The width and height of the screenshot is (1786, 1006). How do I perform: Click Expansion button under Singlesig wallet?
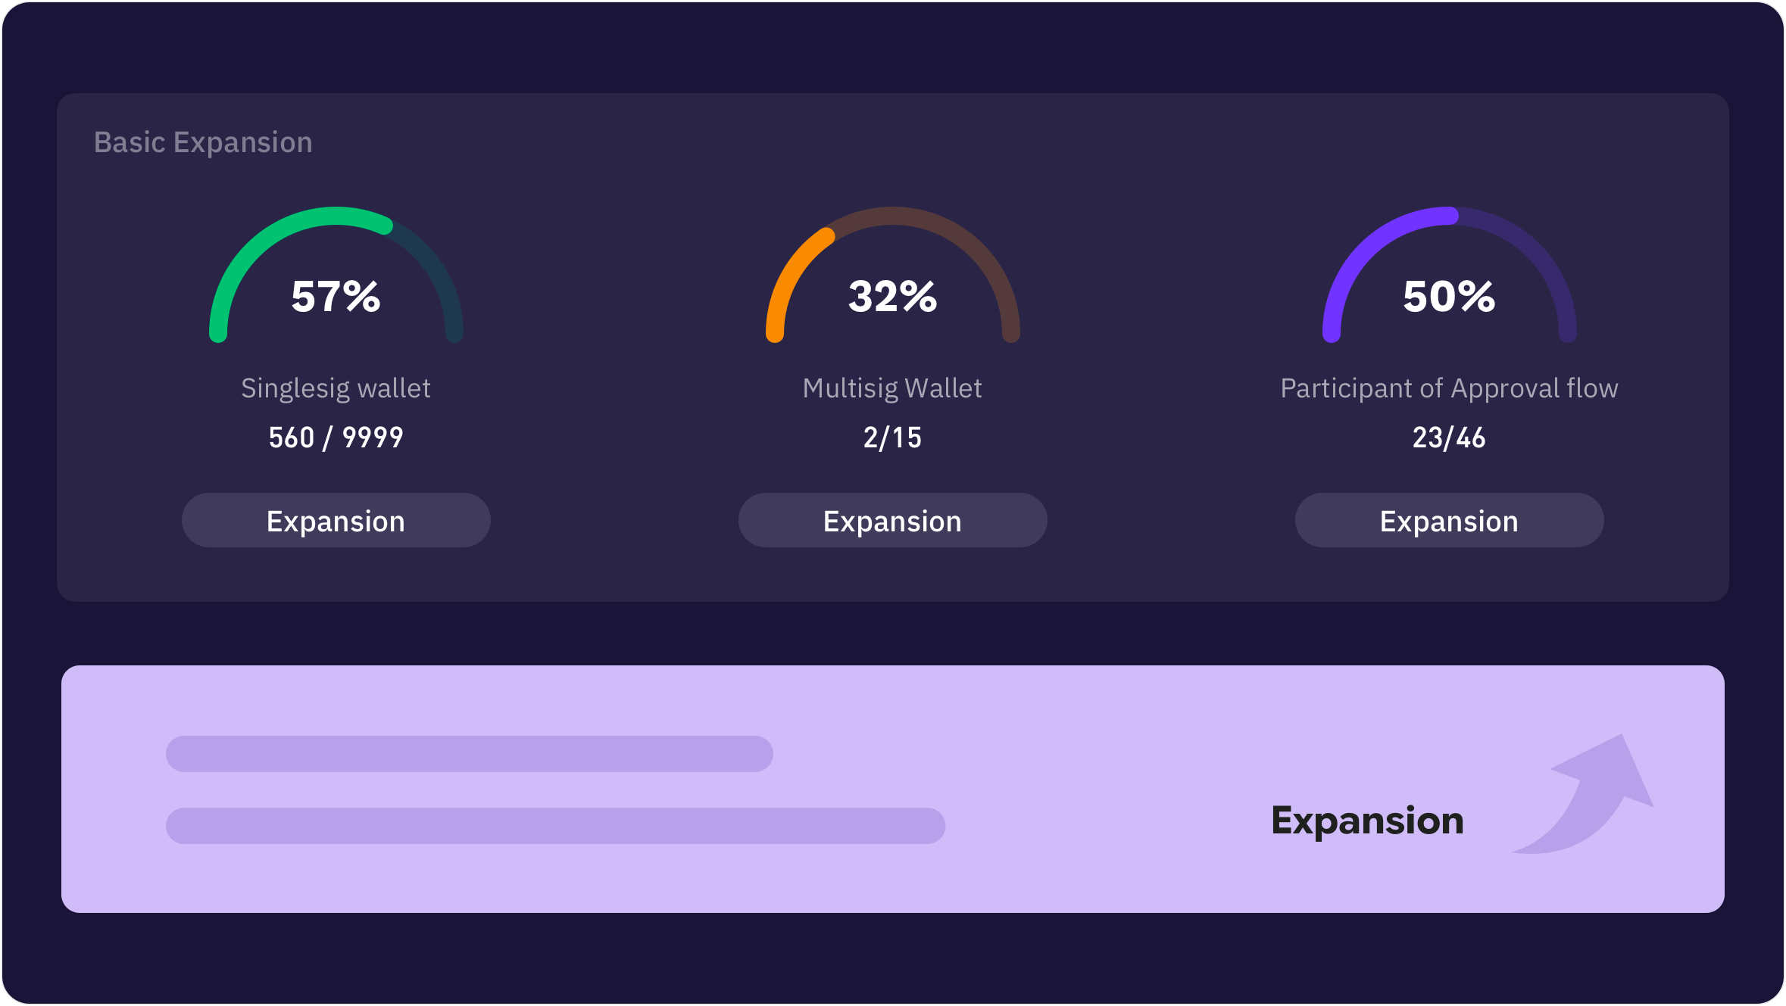coord(336,521)
